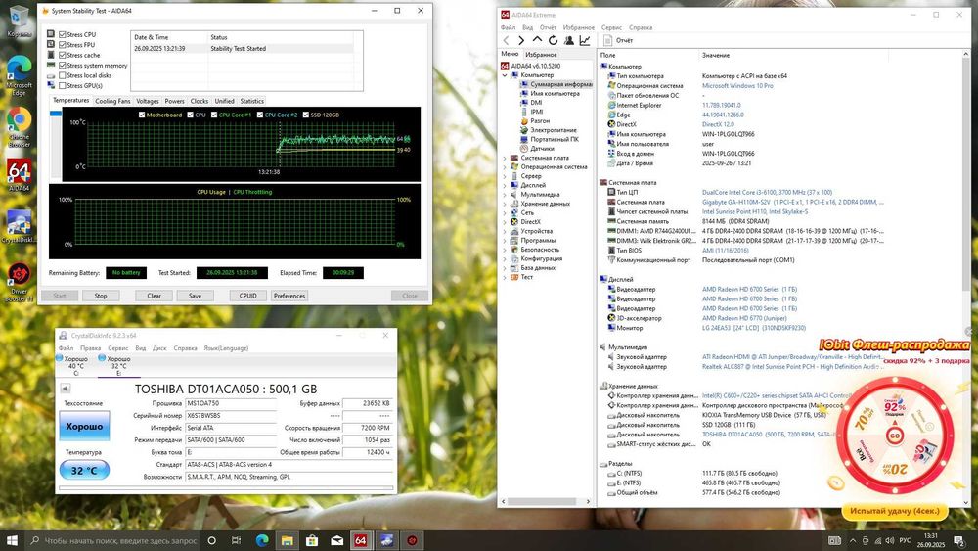The width and height of the screenshot is (978, 551).
Task: Click the Stop button in Stability Test
Action: point(101,296)
